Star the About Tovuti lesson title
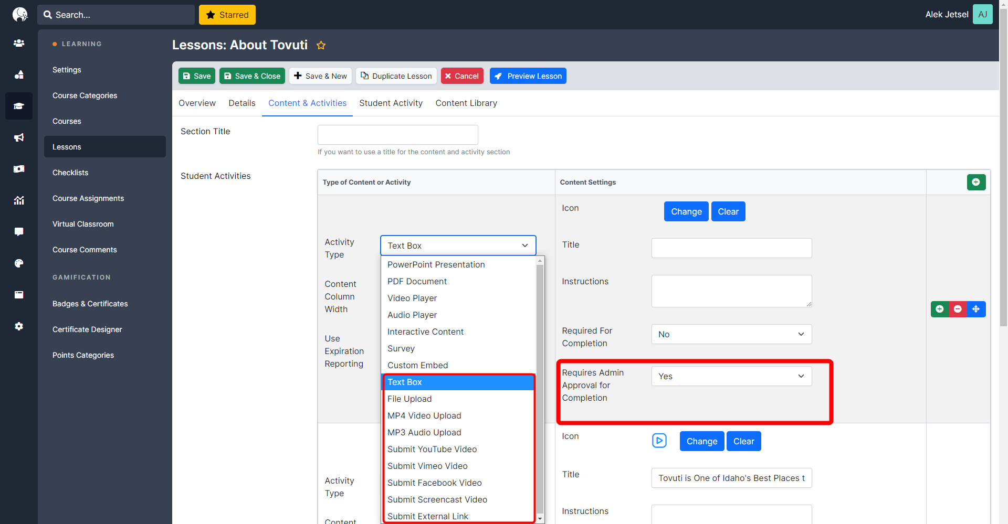 click(321, 45)
